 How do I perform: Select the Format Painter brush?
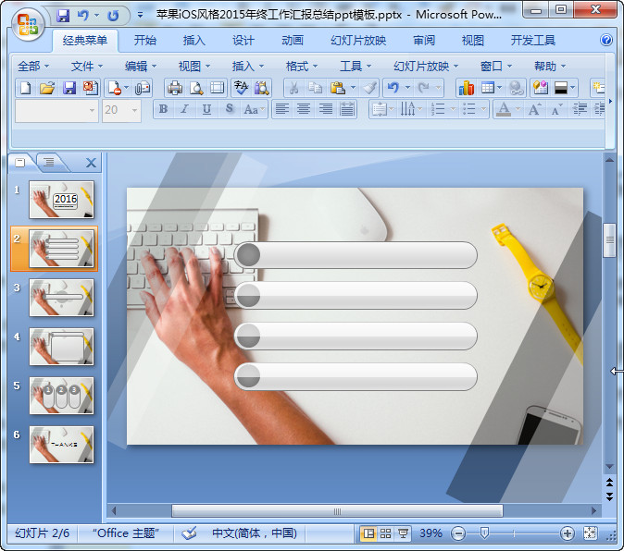[369, 88]
